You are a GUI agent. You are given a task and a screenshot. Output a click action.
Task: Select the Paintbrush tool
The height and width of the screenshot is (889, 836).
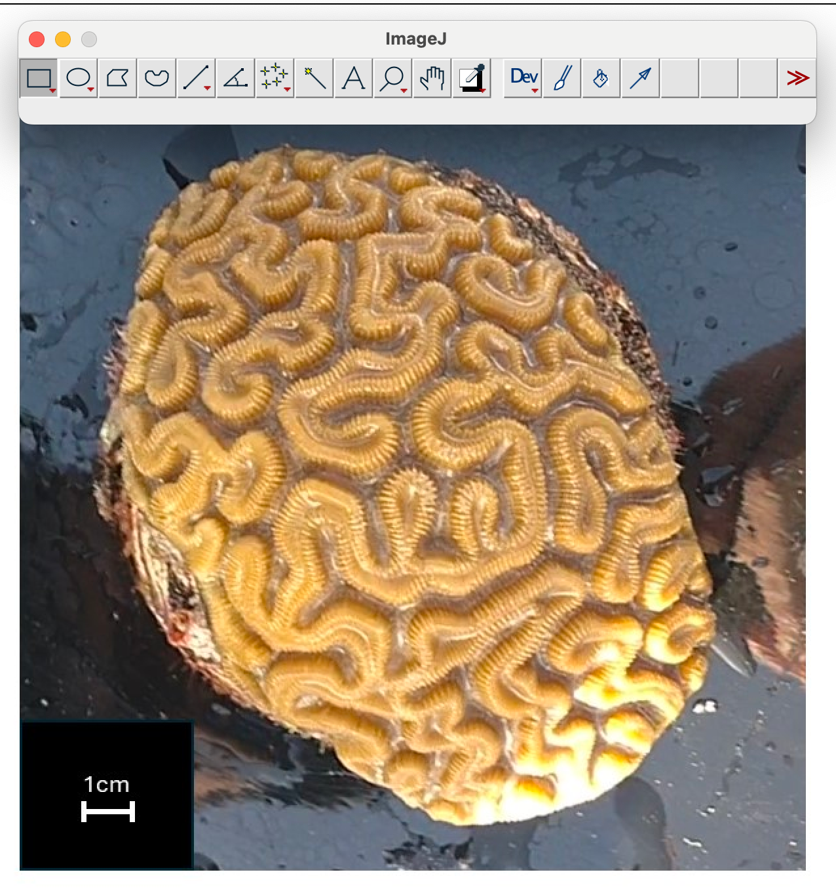pyautogui.click(x=561, y=77)
